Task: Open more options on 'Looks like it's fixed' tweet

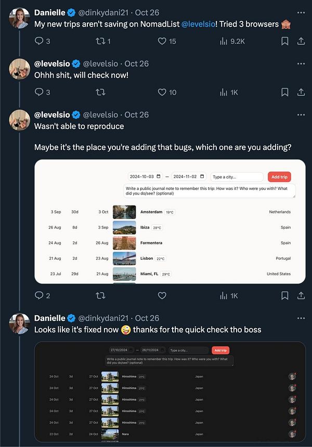Action: click(x=301, y=318)
